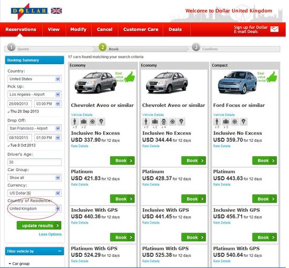Open the Cancel menu tab
The image size is (289, 268).
tap(105, 29)
